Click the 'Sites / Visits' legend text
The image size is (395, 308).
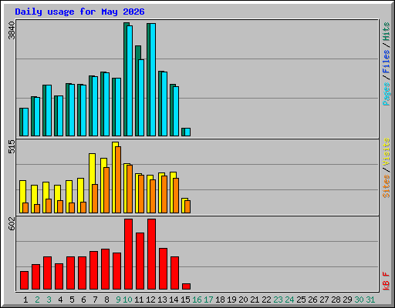[386, 168]
